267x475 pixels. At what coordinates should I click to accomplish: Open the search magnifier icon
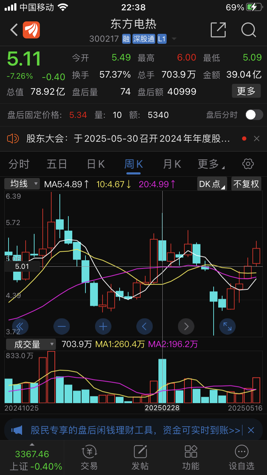tap(248, 30)
